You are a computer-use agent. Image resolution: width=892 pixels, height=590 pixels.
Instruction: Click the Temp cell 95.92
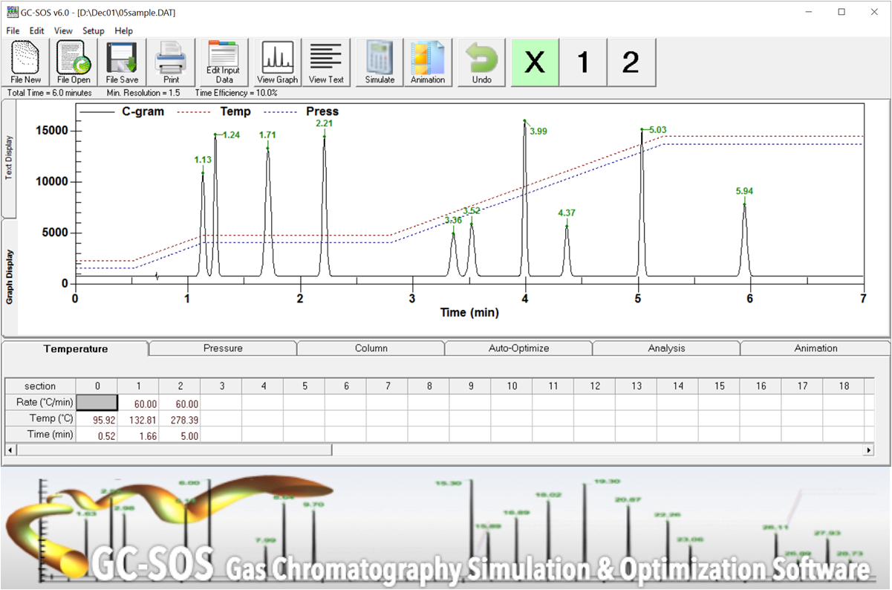[97, 418]
